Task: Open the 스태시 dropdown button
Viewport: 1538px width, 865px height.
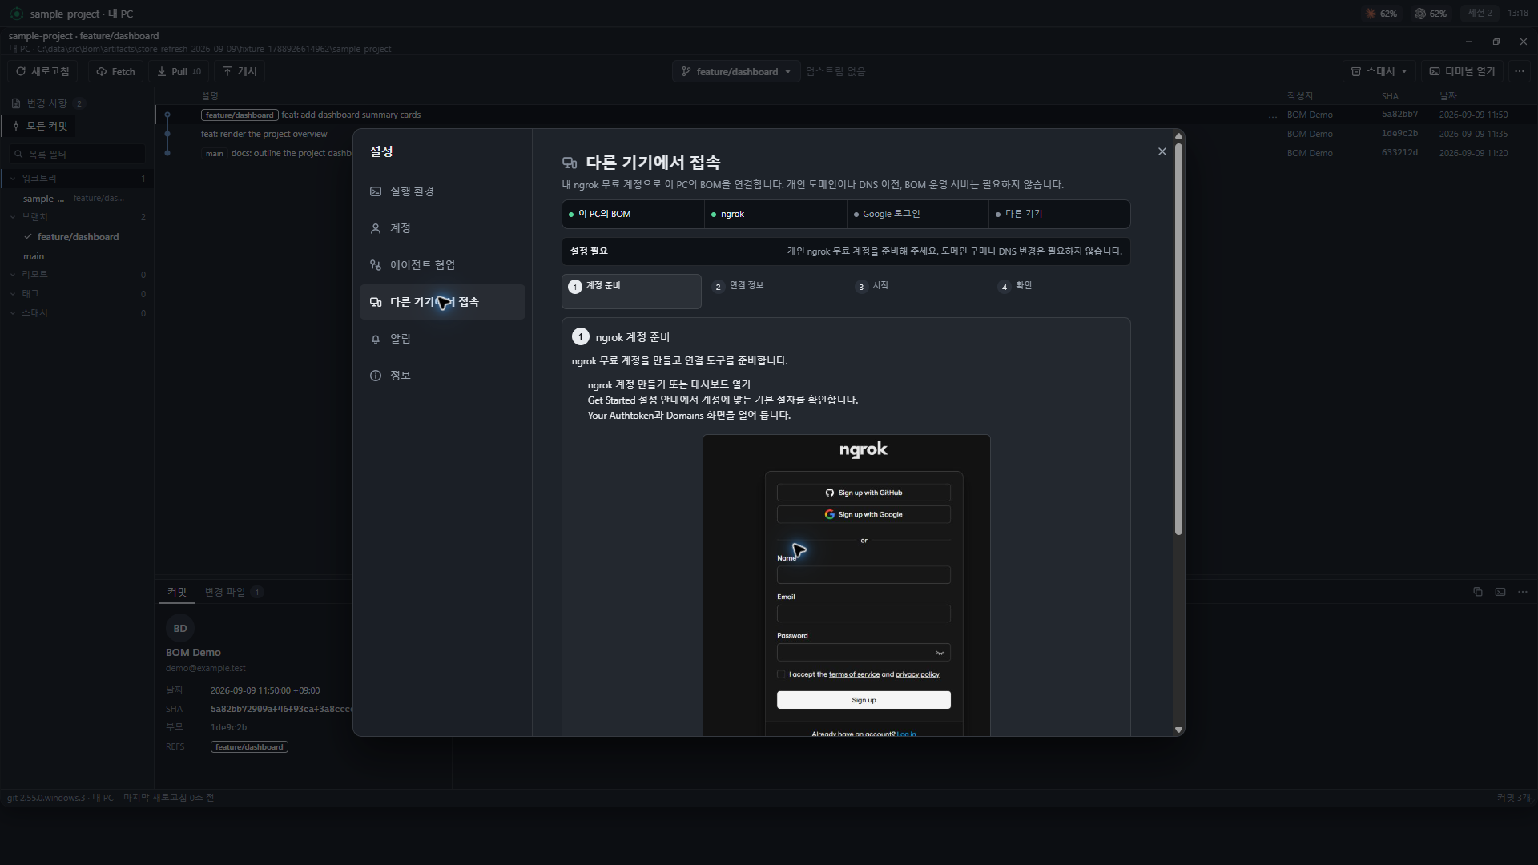Action: coord(1379,71)
